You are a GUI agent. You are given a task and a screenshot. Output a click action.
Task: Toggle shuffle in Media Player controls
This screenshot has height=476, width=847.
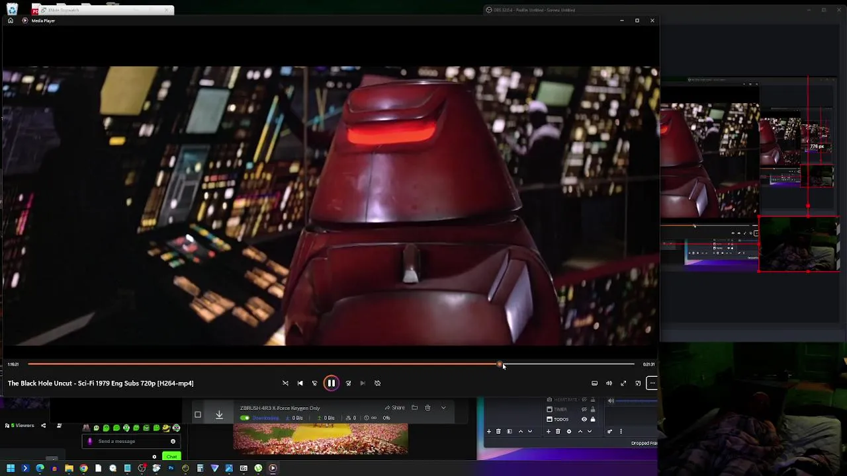point(285,383)
